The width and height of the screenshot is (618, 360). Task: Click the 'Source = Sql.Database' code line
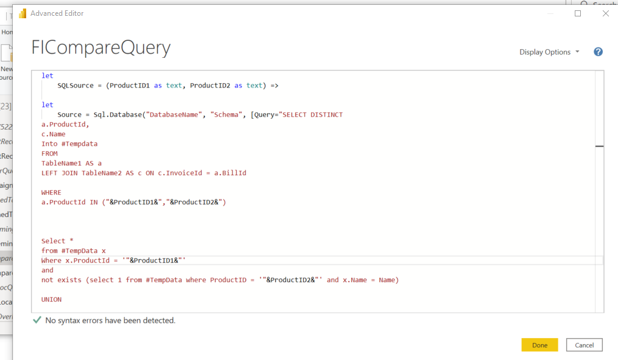[200, 114]
